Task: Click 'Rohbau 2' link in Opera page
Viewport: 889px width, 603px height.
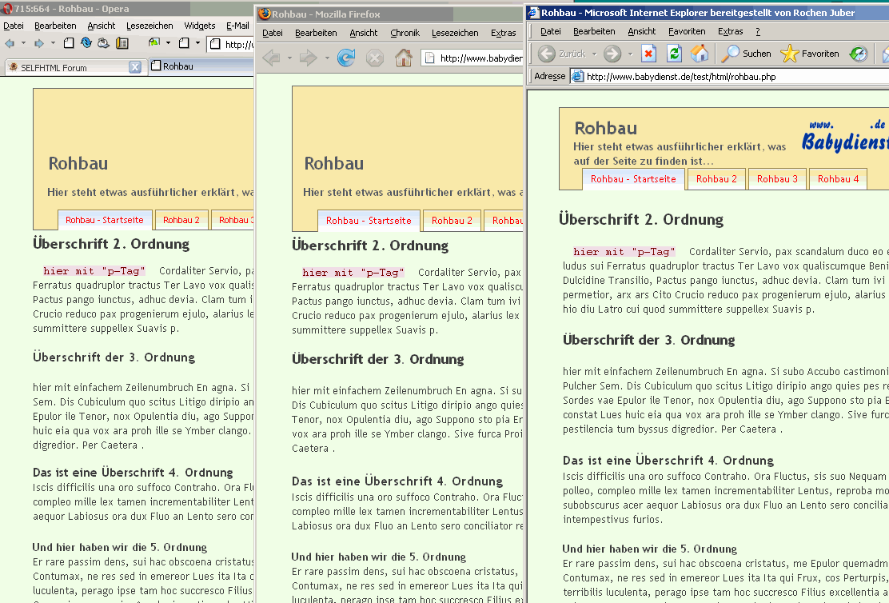Action: click(x=181, y=220)
